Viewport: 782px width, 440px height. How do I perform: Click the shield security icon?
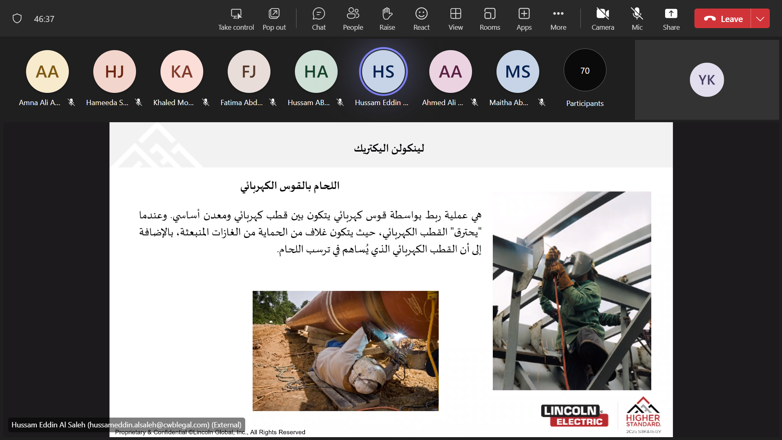pos(17,19)
